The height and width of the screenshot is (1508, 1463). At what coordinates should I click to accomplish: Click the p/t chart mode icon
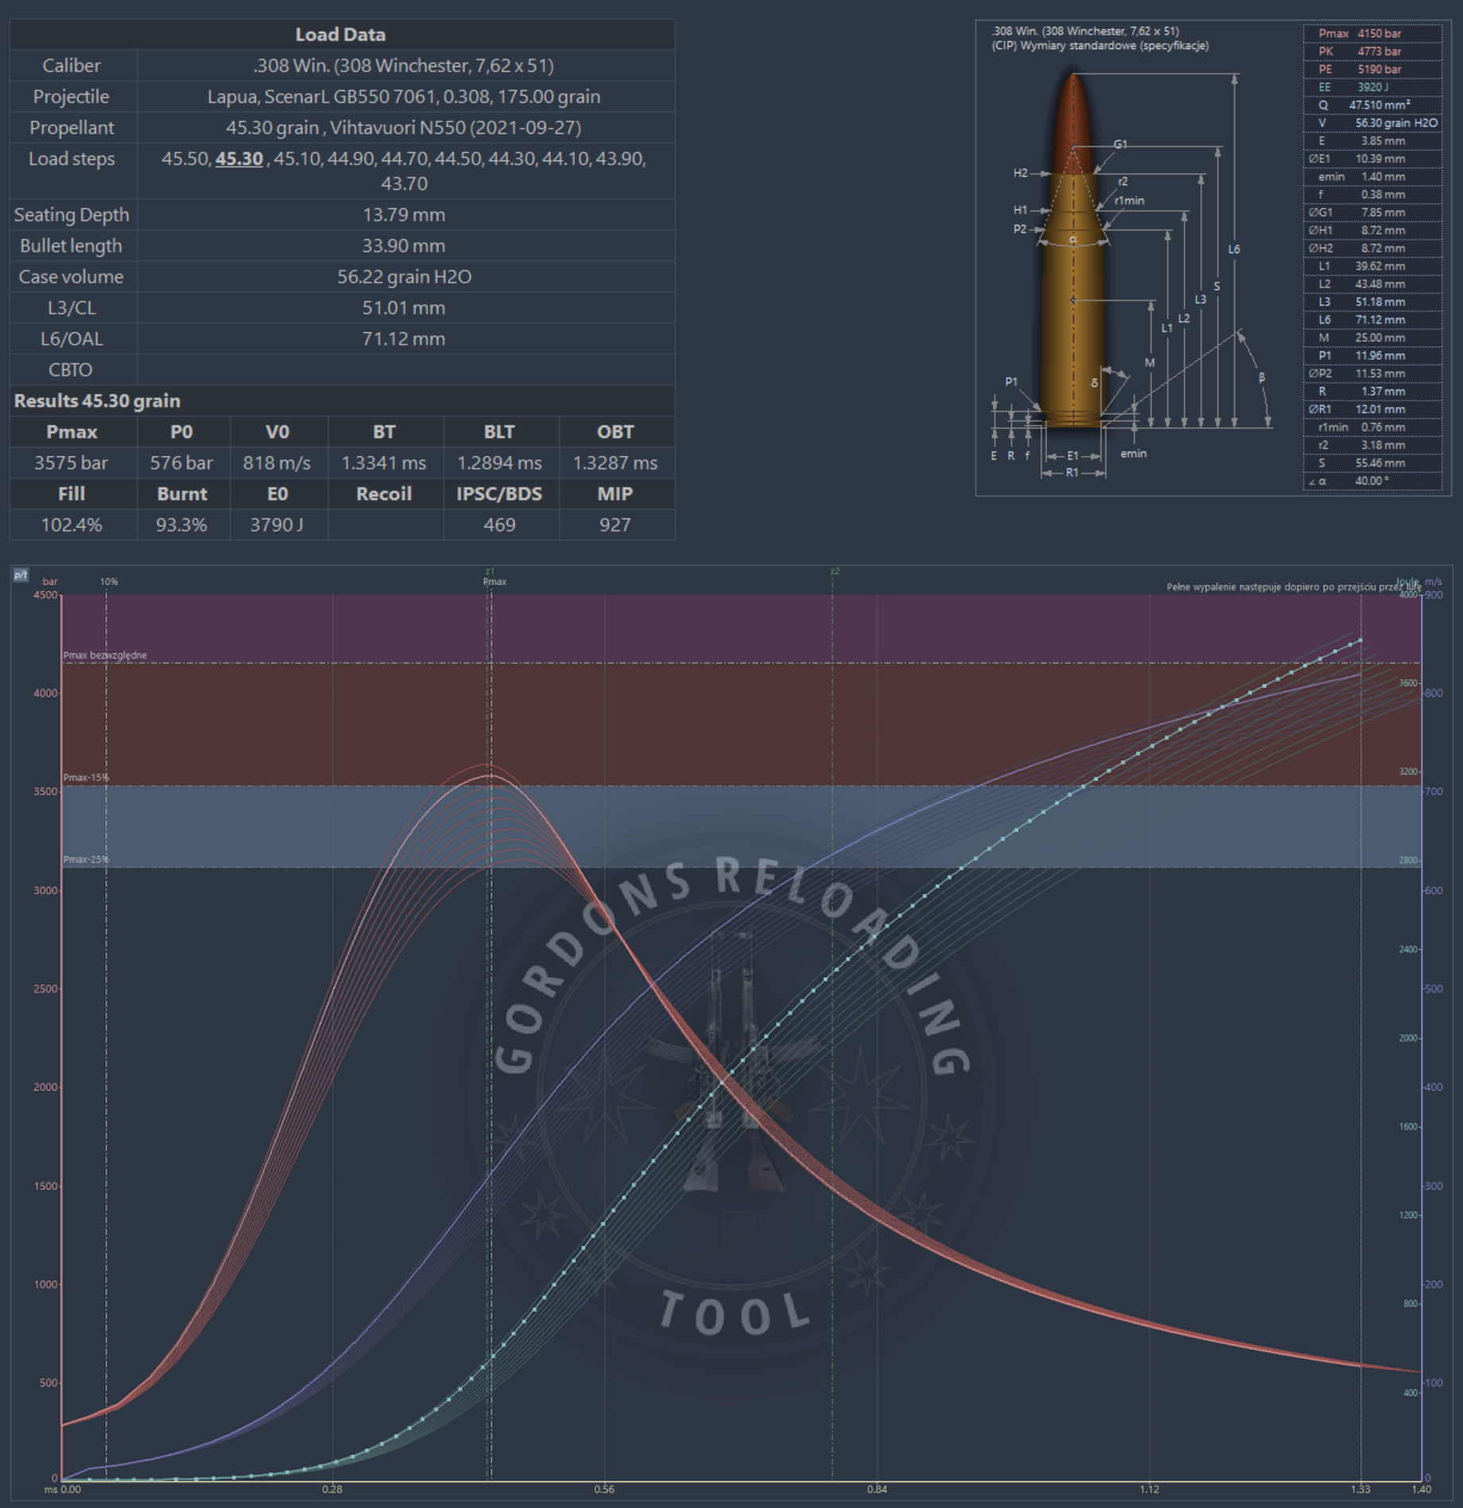21,574
